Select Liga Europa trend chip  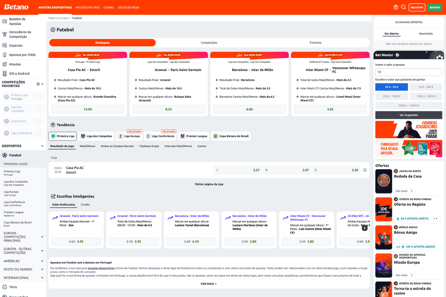129,136
